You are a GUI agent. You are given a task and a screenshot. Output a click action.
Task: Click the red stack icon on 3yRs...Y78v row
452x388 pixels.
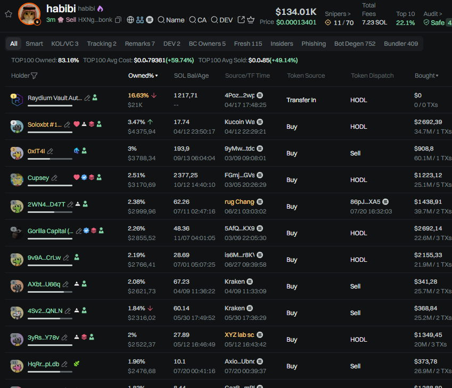click(x=84, y=337)
